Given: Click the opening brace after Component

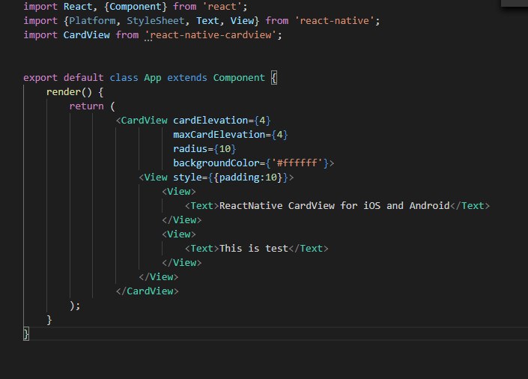Looking at the screenshot, I should tap(274, 78).
